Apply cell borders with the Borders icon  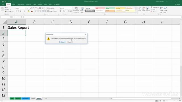(24, 11)
